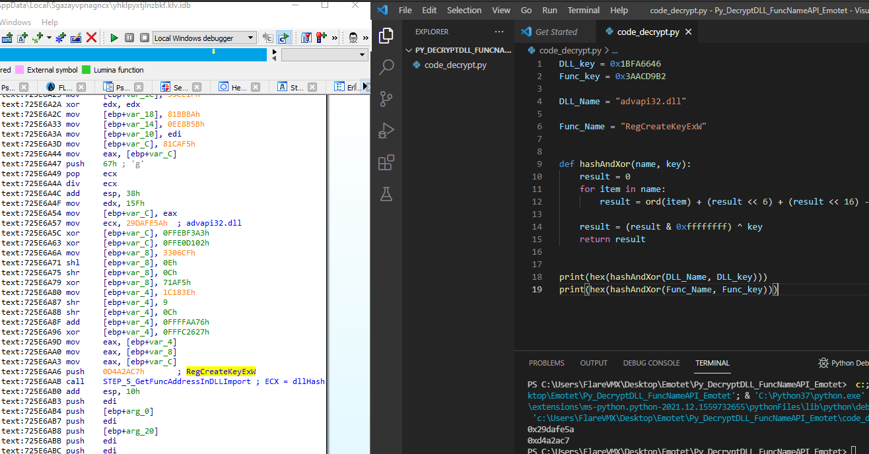Collapse the PY_DECRYPTDLL_FUNCNA... folder in Explorer
This screenshot has width=869, height=454.
tap(459, 49)
